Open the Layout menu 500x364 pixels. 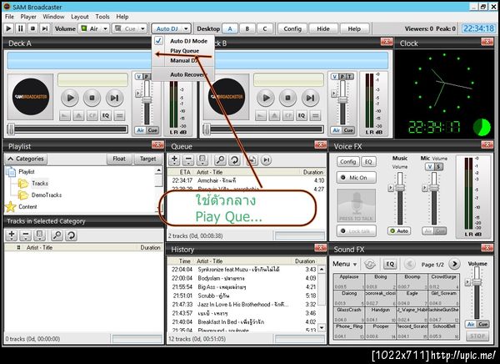[80, 17]
